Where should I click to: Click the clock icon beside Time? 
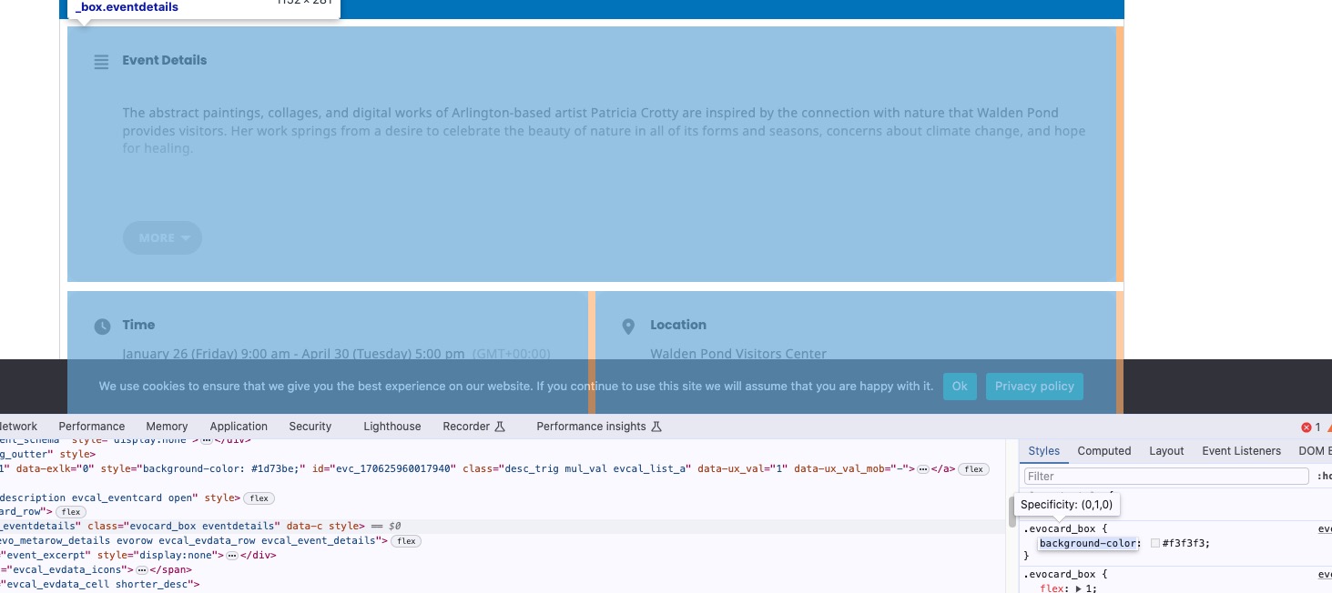[x=102, y=326]
